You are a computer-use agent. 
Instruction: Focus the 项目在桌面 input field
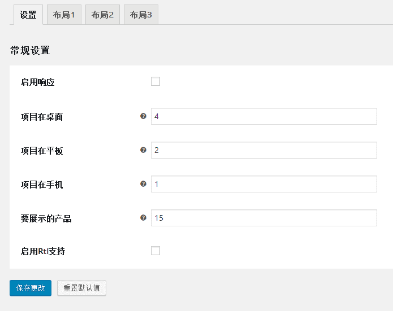(264, 116)
